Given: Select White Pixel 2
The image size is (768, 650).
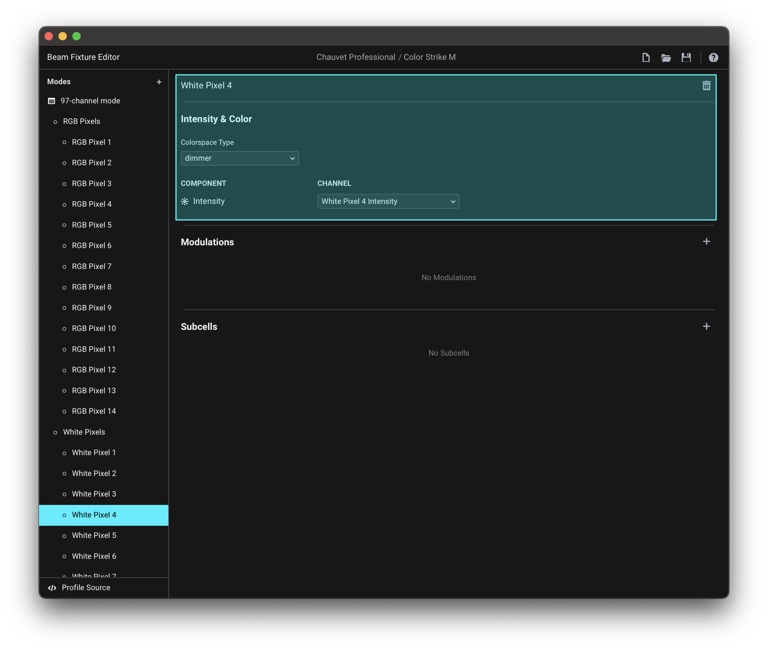Looking at the screenshot, I should pos(104,473).
